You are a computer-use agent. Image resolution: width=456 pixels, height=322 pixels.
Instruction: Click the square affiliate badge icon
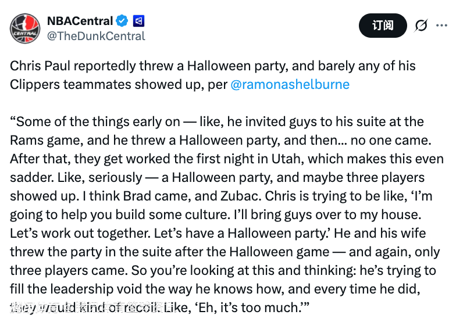pos(138,22)
